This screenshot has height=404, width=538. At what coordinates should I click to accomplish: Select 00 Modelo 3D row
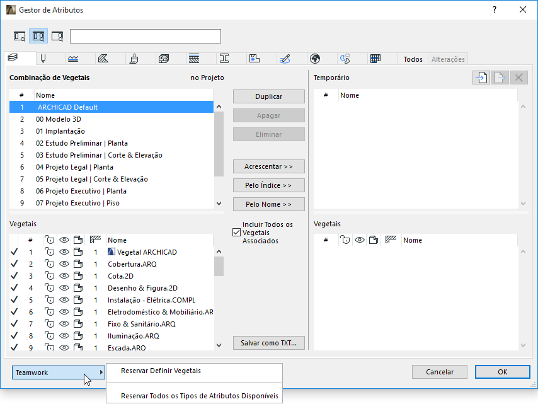pyautogui.click(x=112, y=119)
